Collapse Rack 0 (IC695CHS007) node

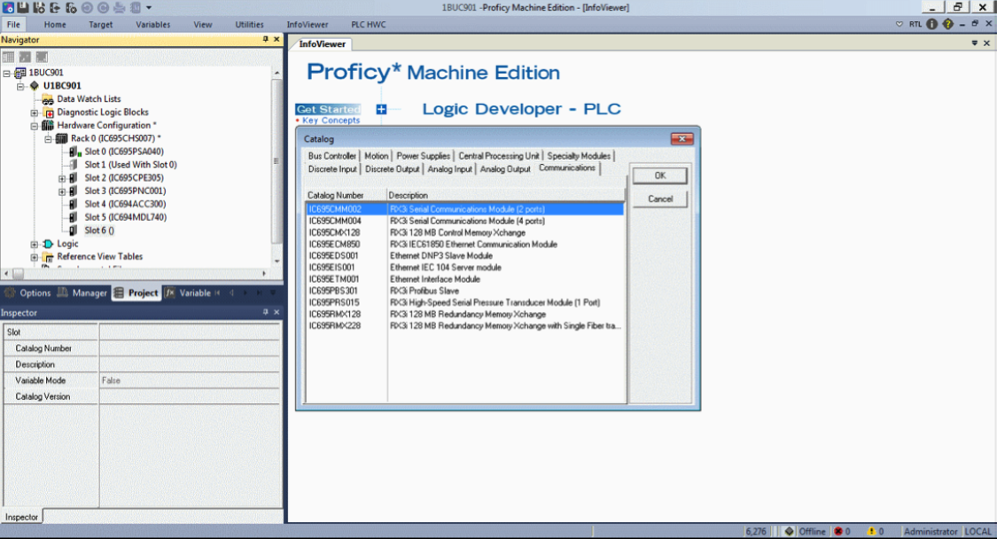click(x=48, y=138)
